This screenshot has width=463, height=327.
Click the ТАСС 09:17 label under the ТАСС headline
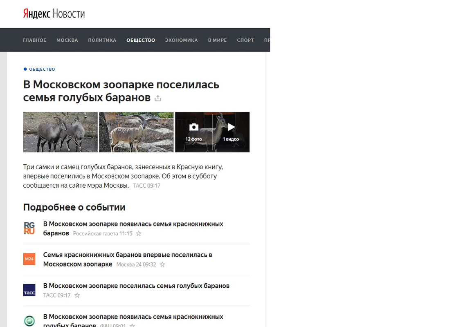(x=57, y=296)
